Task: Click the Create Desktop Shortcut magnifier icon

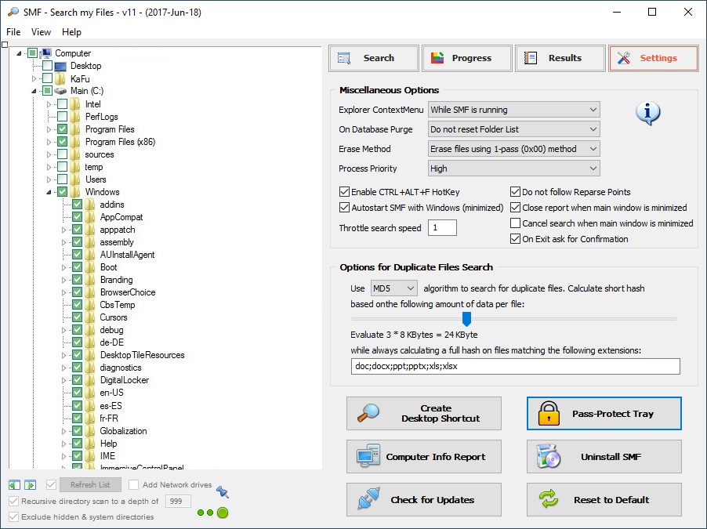Action: click(368, 413)
